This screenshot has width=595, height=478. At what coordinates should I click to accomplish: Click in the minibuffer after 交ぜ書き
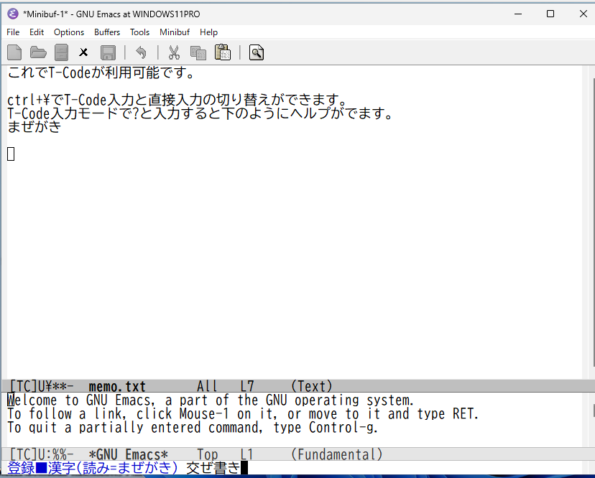(x=244, y=468)
